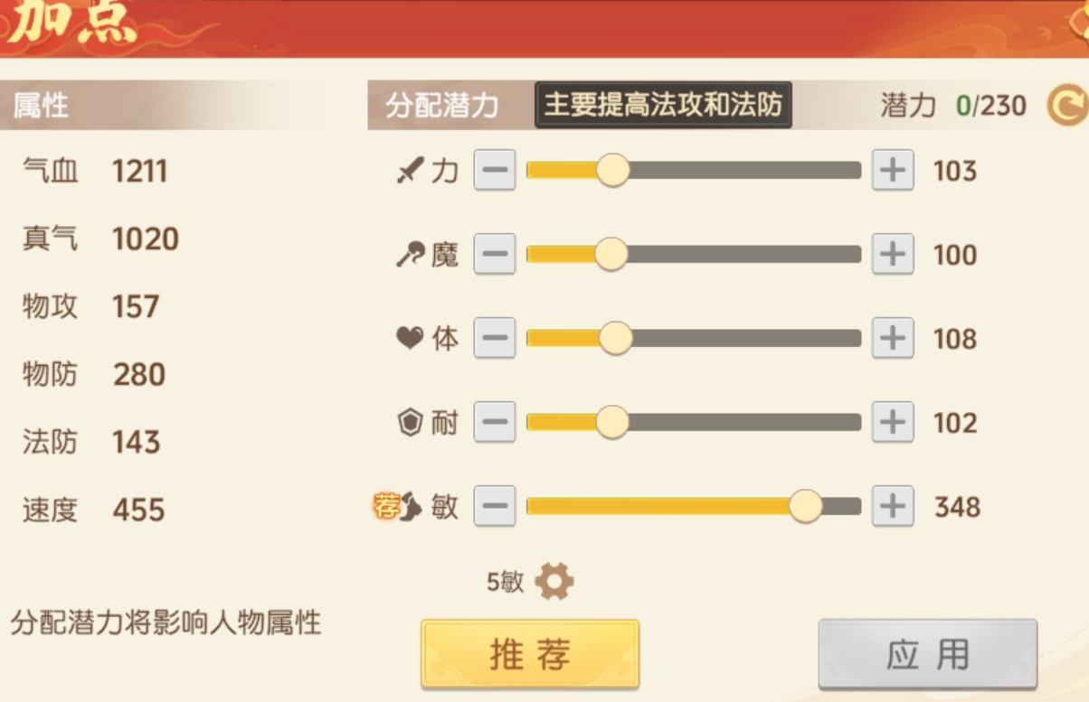Increase 力 with its plus button
This screenshot has height=702, width=1089.
891,169
